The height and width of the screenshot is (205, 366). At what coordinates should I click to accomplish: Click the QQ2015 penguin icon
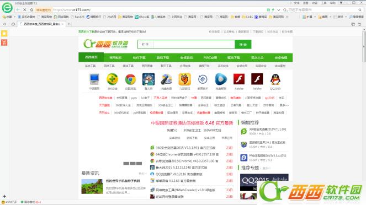click(x=275, y=79)
